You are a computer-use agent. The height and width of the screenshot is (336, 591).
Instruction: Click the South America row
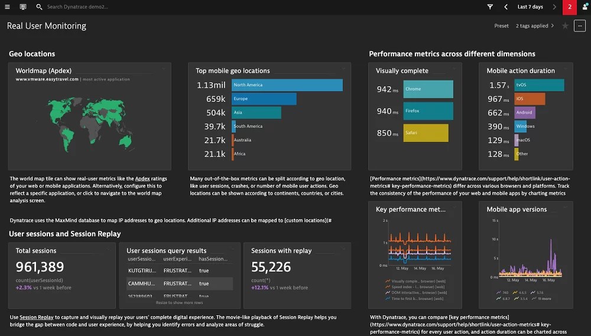(248, 127)
